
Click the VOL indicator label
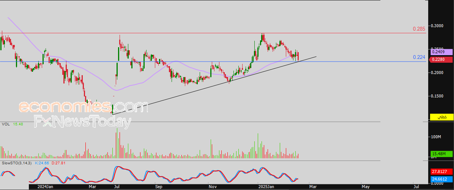[5, 124]
